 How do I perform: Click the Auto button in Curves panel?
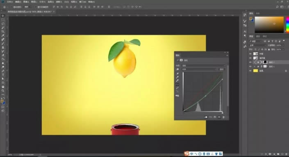click(x=221, y=70)
